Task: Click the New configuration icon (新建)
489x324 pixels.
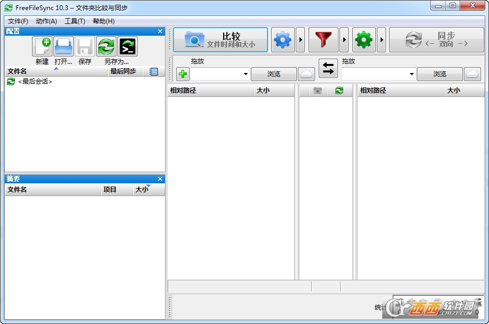Action: 42,46
